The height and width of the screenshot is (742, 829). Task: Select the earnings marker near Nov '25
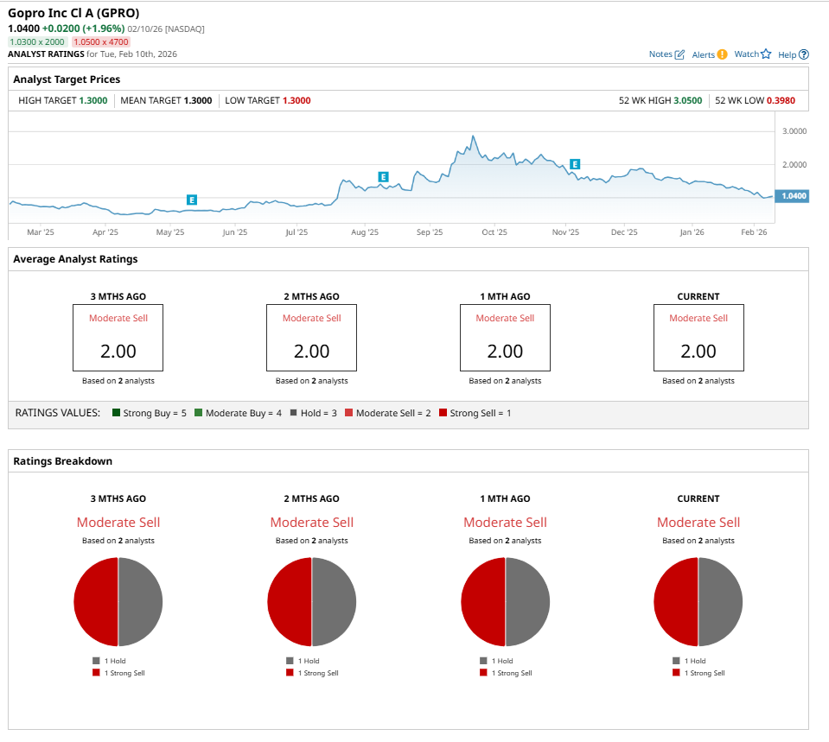pos(575,164)
